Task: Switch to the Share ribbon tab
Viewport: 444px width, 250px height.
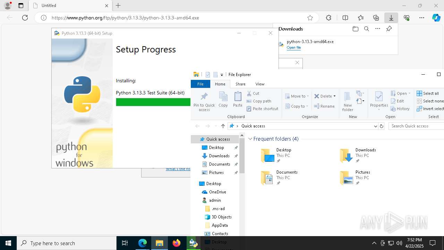Action: [240, 84]
